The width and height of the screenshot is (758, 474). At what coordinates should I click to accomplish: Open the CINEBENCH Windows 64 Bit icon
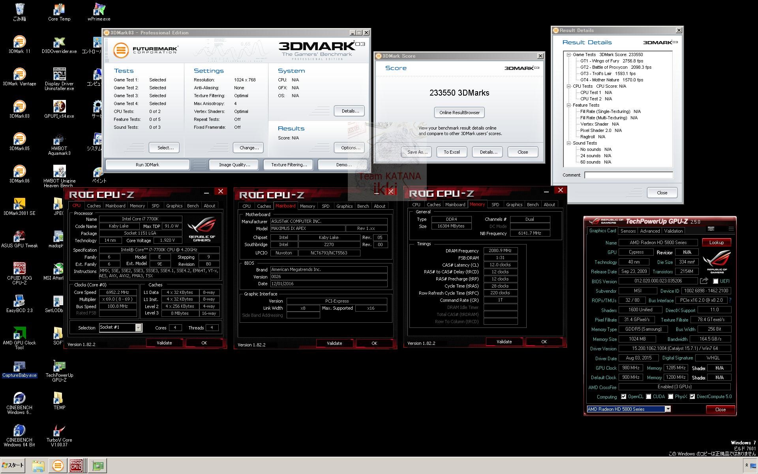coord(19,435)
